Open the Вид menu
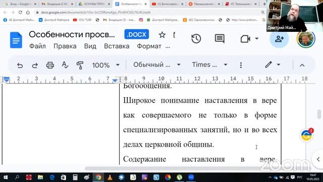Viewport: 323px width, 182px height. [90, 46]
